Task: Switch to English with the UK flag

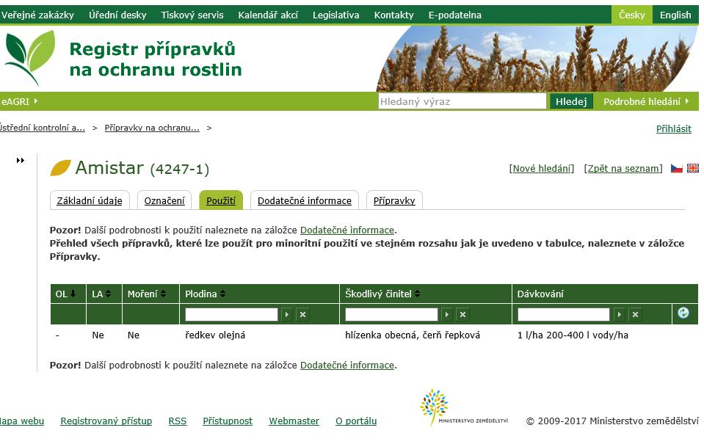Action: (693, 168)
